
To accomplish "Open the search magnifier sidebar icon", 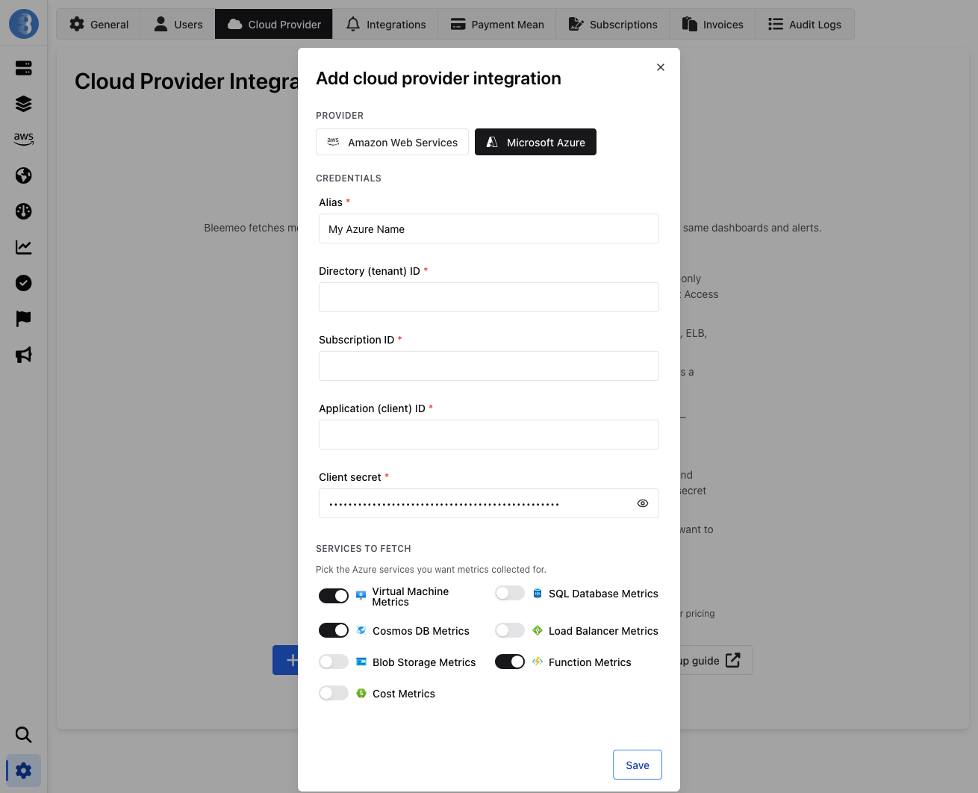I will coord(24,735).
